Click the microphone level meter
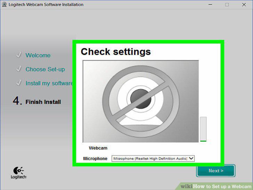253x190 pixels. point(203,129)
